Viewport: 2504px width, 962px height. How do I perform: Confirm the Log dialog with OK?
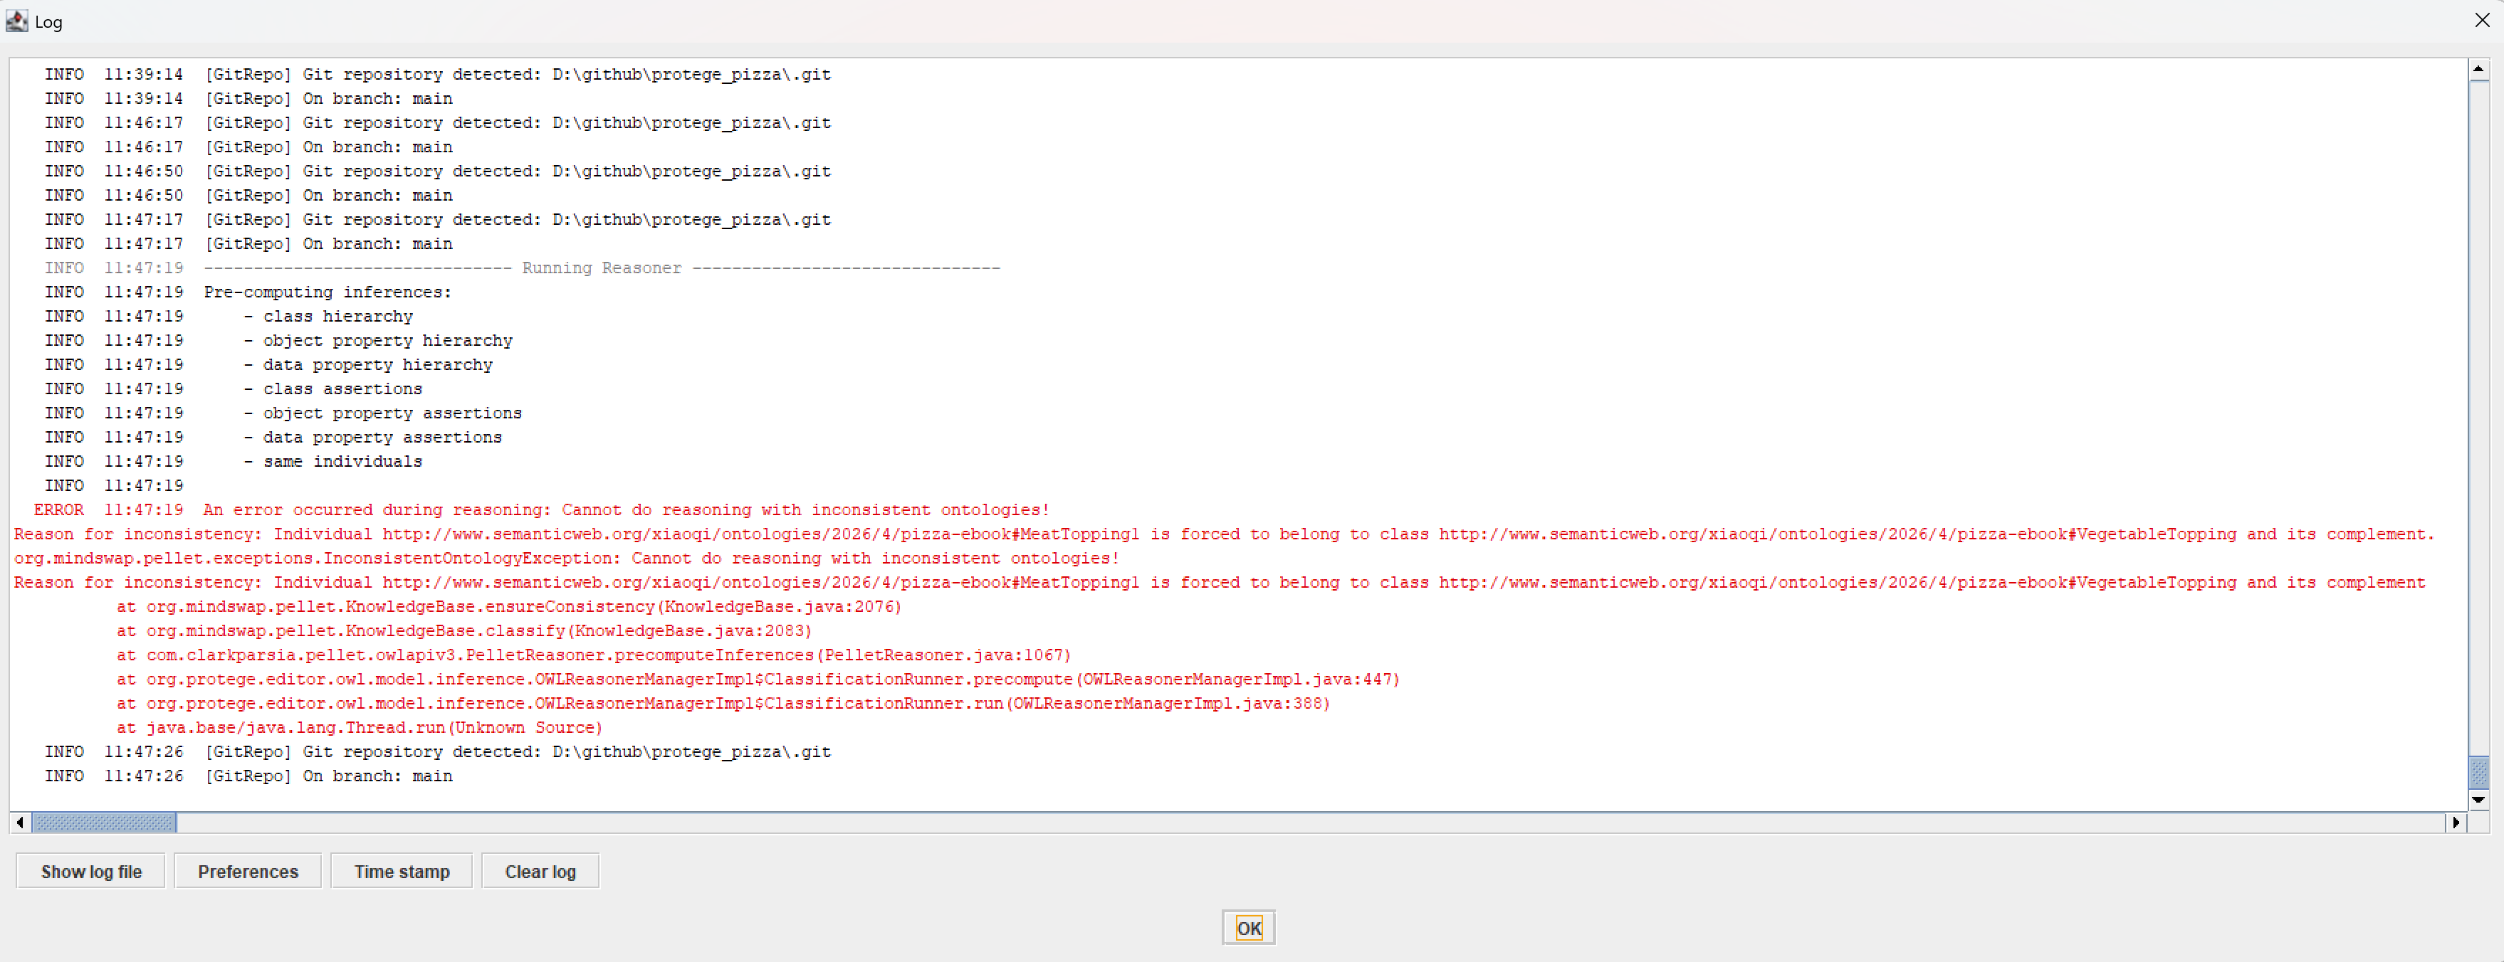coord(1248,927)
